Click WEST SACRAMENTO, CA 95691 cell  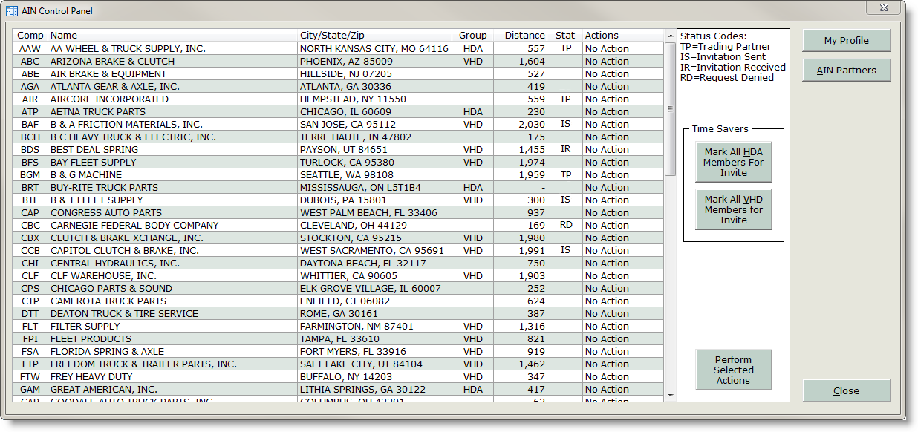point(375,251)
